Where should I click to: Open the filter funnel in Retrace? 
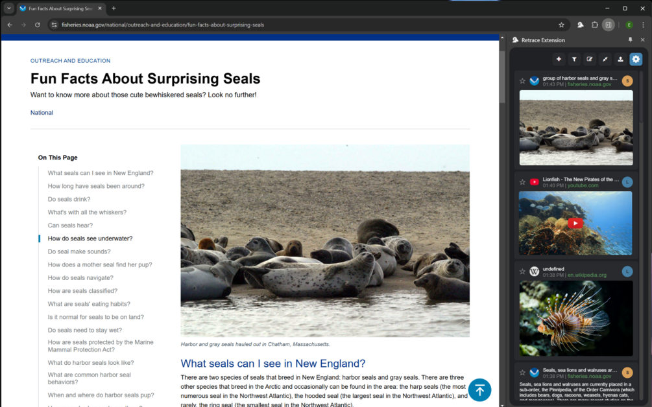pos(574,60)
